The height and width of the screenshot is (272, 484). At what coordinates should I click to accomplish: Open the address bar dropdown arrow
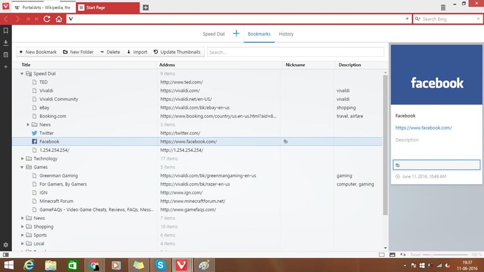(407, 19)
